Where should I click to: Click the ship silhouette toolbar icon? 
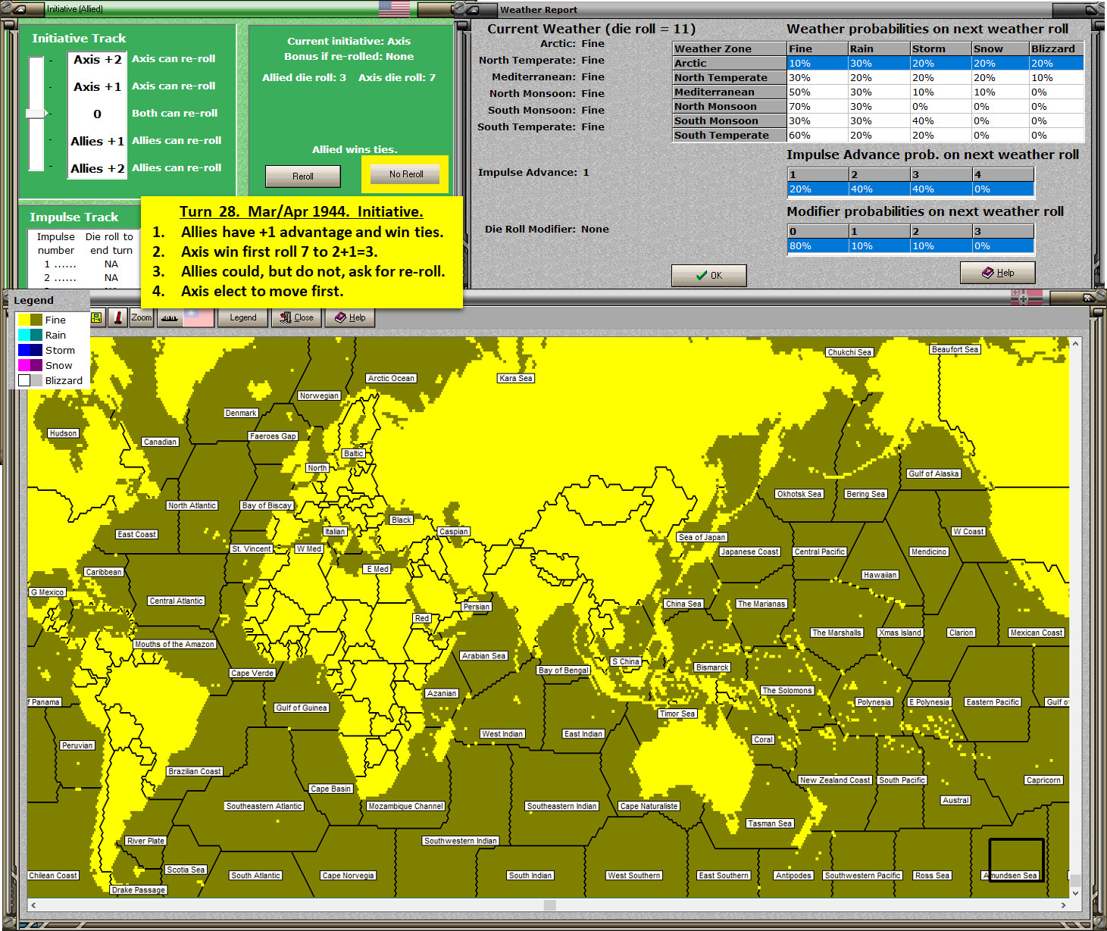(x=169, y=317)
